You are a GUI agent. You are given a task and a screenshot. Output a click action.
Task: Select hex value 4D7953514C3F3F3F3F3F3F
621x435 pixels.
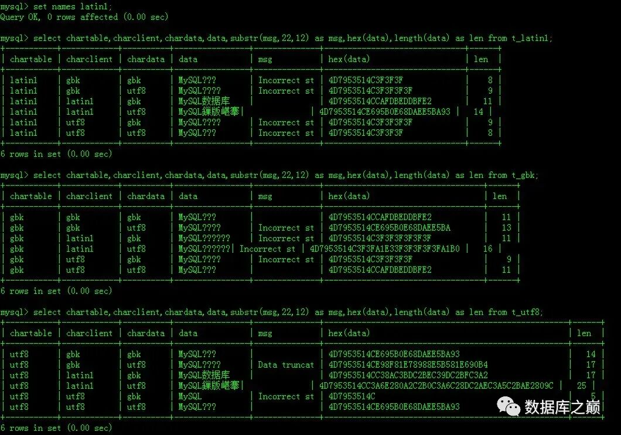tap(380, 239)
